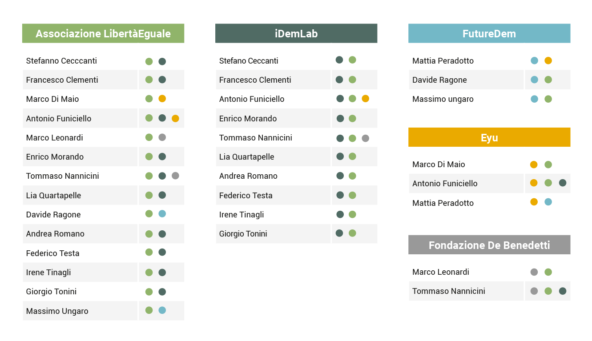
Task: Click the orange dot in the iDemLab Antonio Funiciello row
Action: pyautogui.click(x=366, y=99)
